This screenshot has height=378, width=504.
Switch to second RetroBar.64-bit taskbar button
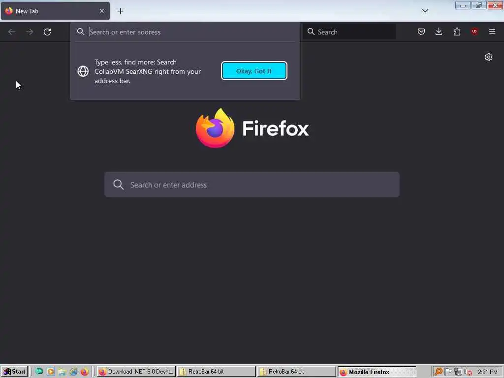pos(296,372)
